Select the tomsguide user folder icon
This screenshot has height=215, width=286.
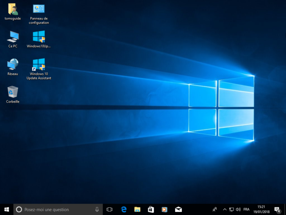point(13,12)
